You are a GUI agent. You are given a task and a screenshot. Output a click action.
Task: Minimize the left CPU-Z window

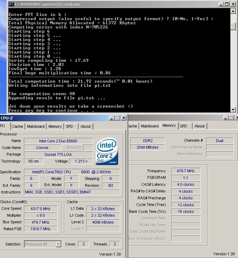click(112, 118)
